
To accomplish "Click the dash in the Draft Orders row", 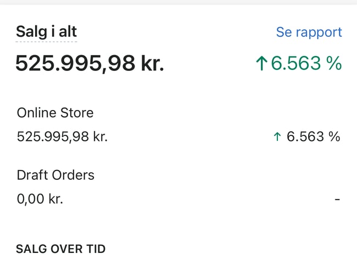I will 337,199.
